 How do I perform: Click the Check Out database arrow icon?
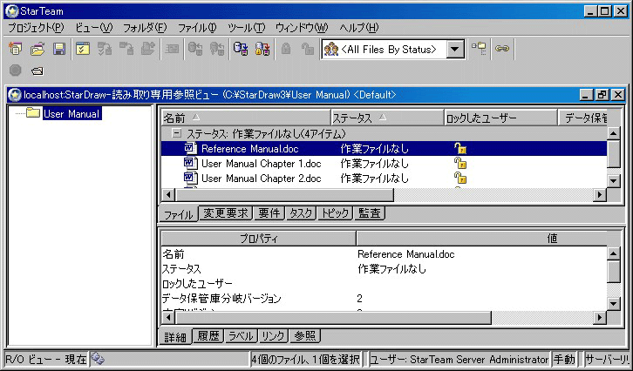pyautogui.click(x=241, y=49)
